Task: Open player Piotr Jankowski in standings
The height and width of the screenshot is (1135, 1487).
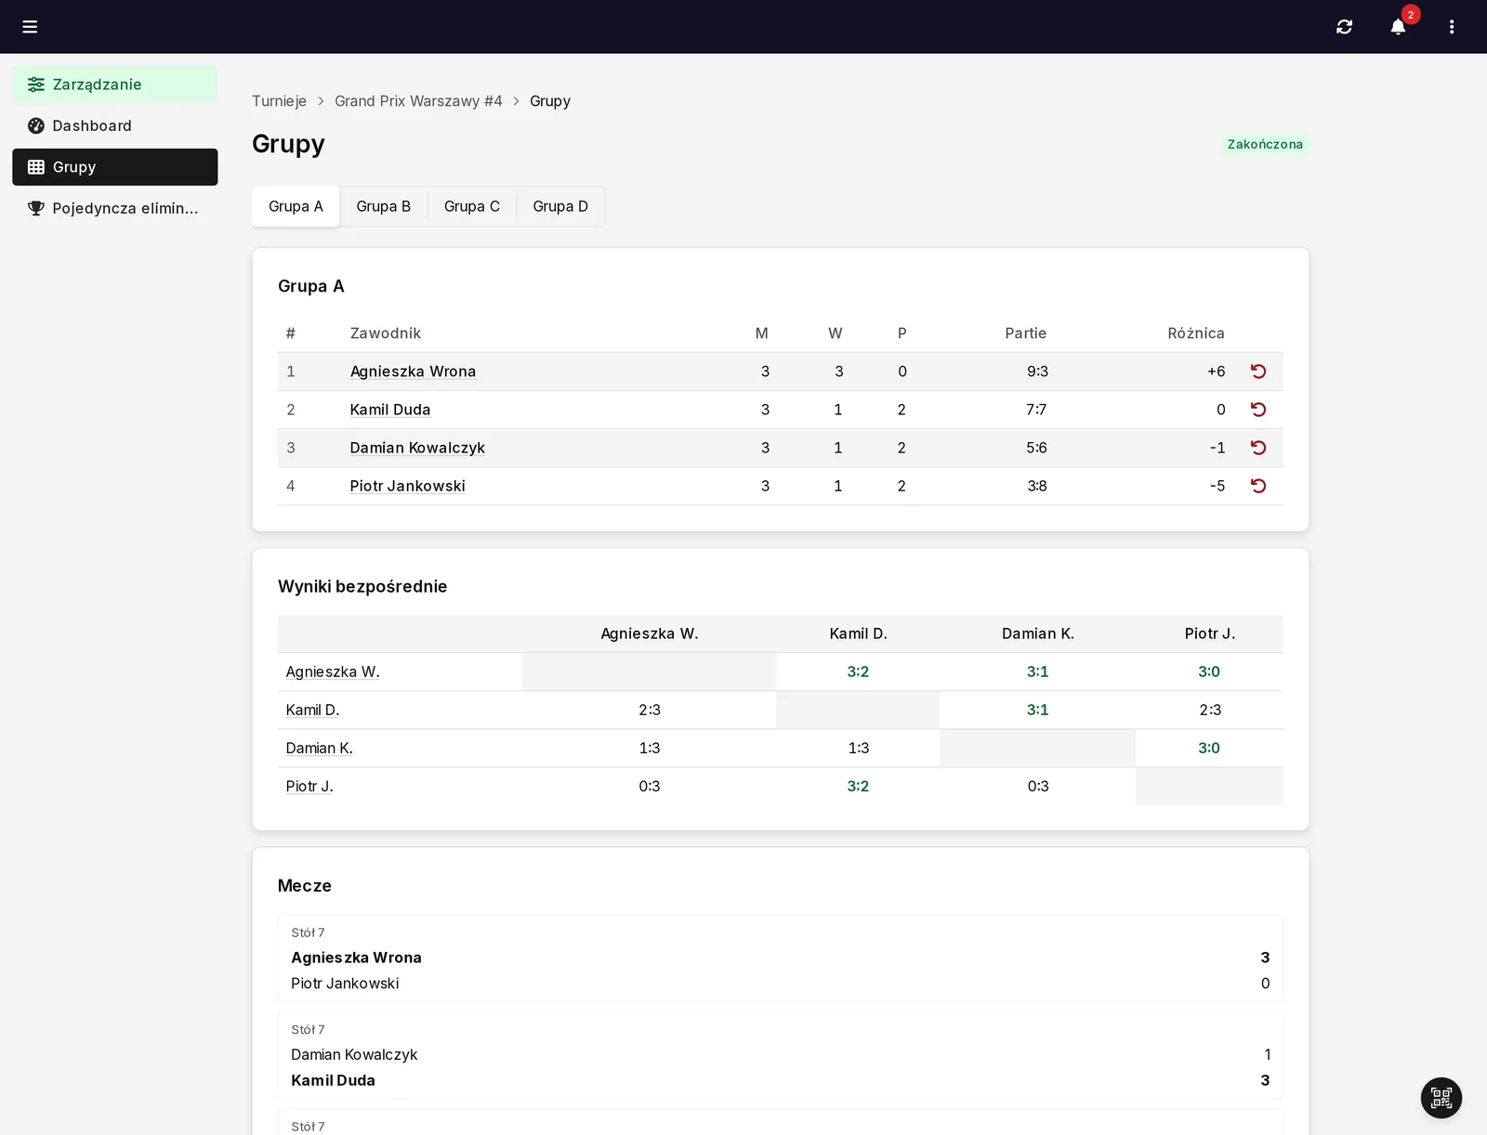Action: click(407, 486)
